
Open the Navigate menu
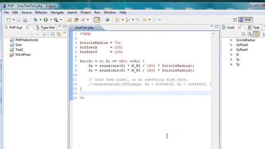click(x=57, y=12)
